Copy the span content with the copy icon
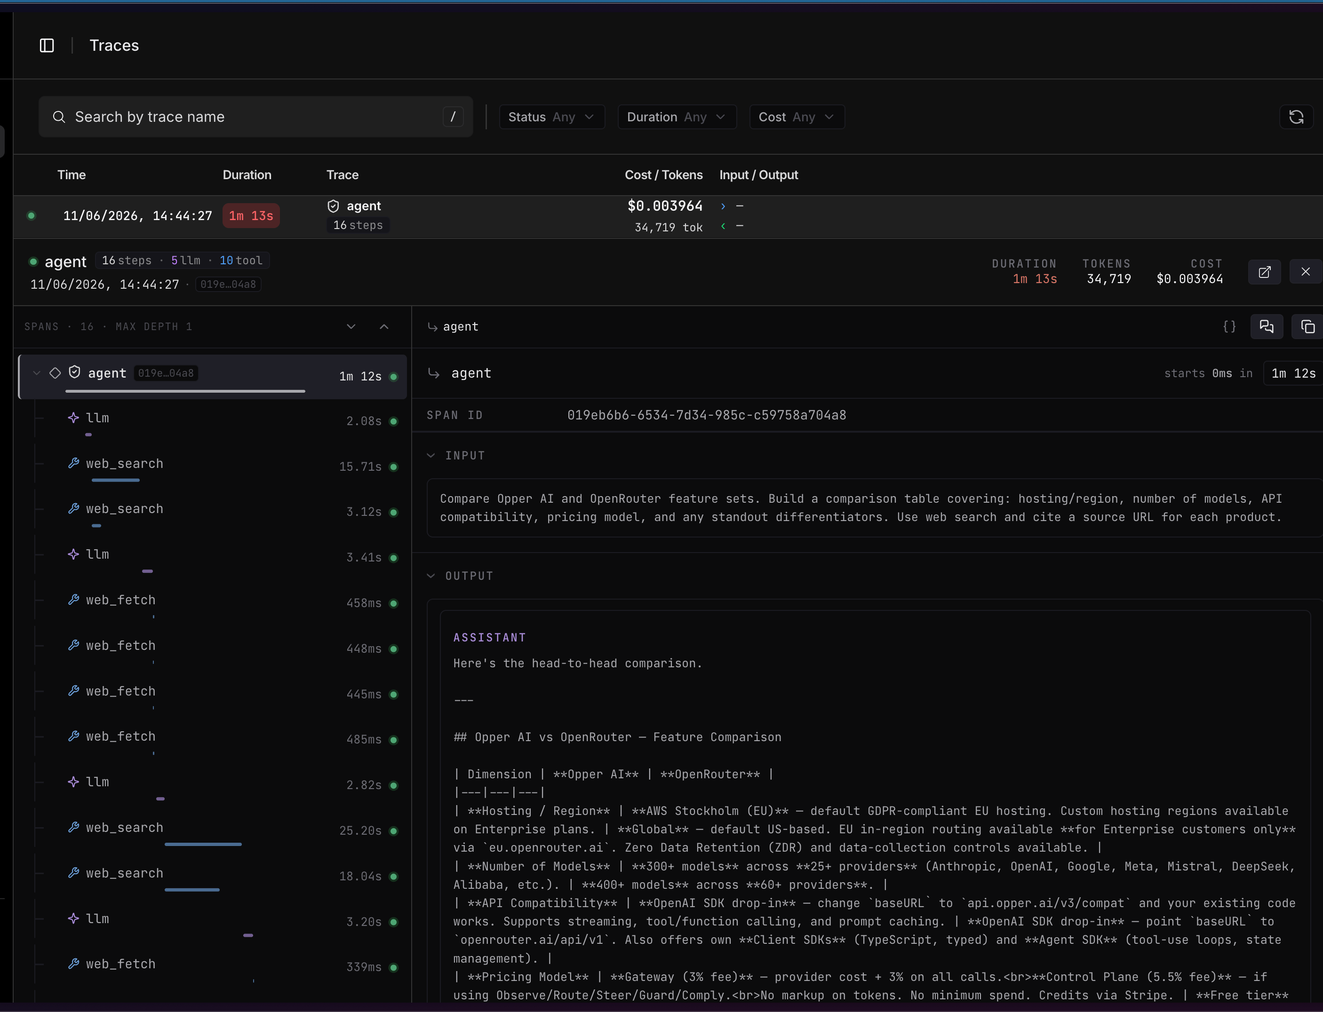This screenshot has height=1012, width=1323. (1307, 326)
